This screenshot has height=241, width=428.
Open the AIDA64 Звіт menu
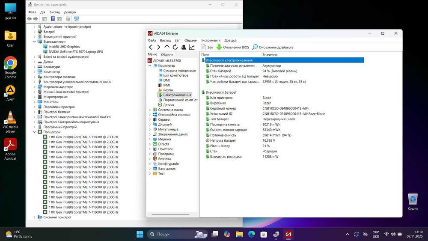pos(178,40)
